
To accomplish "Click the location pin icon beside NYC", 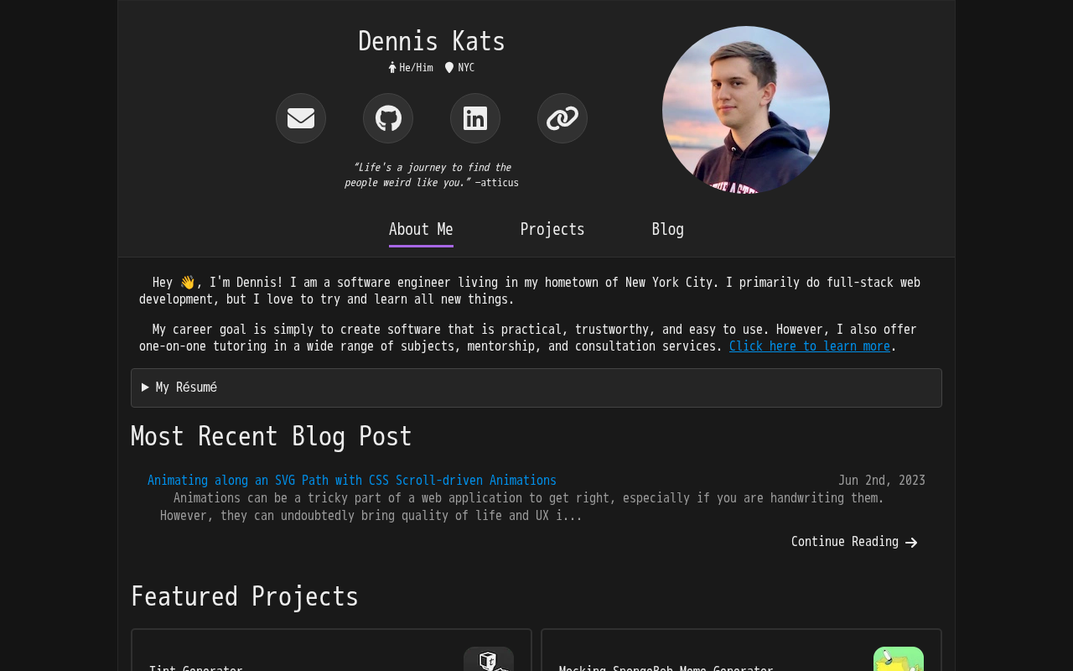I will point(449,68).
